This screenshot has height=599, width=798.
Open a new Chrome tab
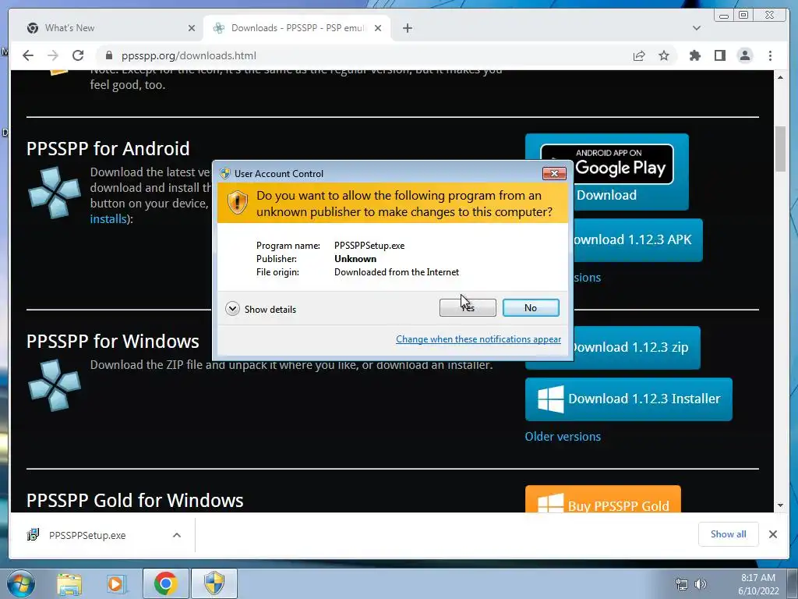(x=407, y=28)
